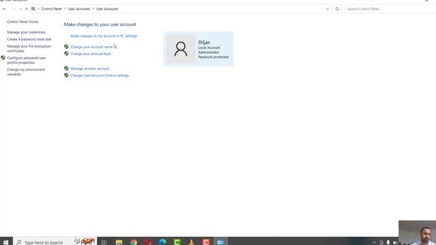Show hidden system tray icons
This screenshot has width=436, height=245.
374,242
